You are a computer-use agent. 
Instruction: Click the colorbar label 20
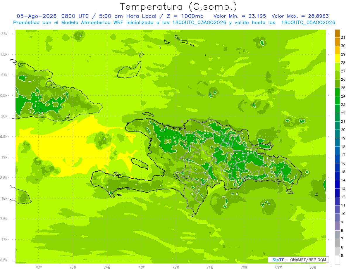[343, 130]
